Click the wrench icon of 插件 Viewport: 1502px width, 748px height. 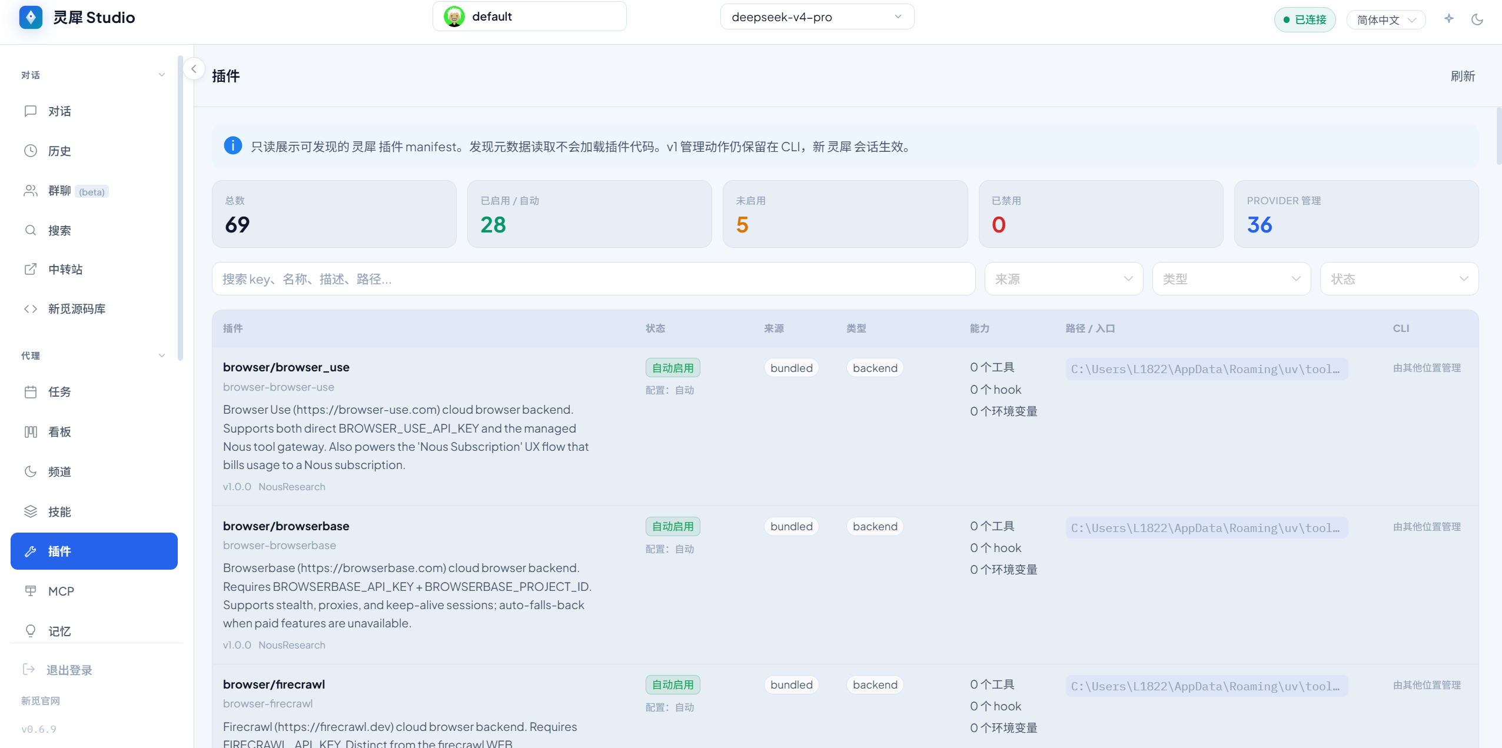pyautogui.click(x=31, y=551)
